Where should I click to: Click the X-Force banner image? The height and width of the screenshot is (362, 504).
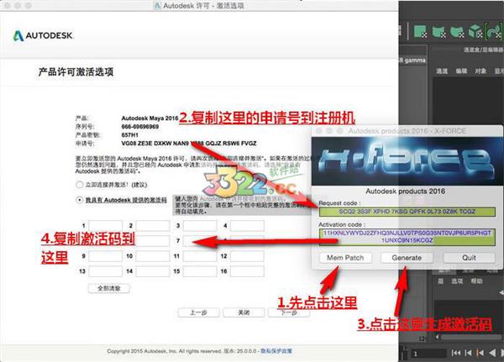coord(407,161)
